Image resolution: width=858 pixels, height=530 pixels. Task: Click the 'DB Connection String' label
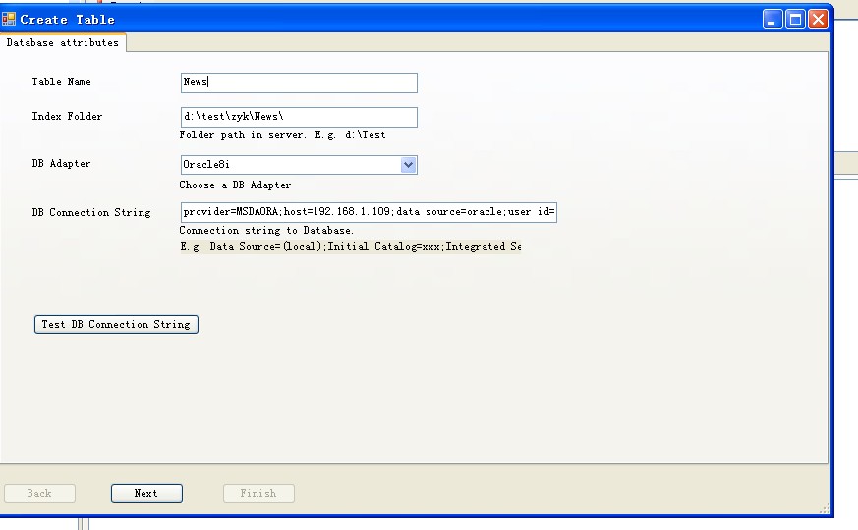coord(90,212)
